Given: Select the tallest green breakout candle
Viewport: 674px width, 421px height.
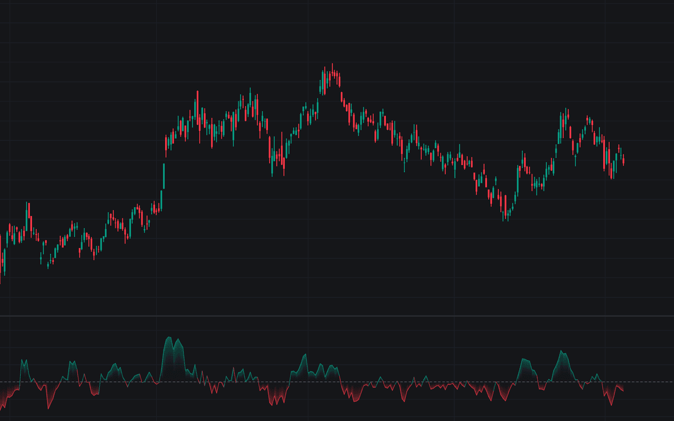Looking at the screenshot, I should [163, 177].
